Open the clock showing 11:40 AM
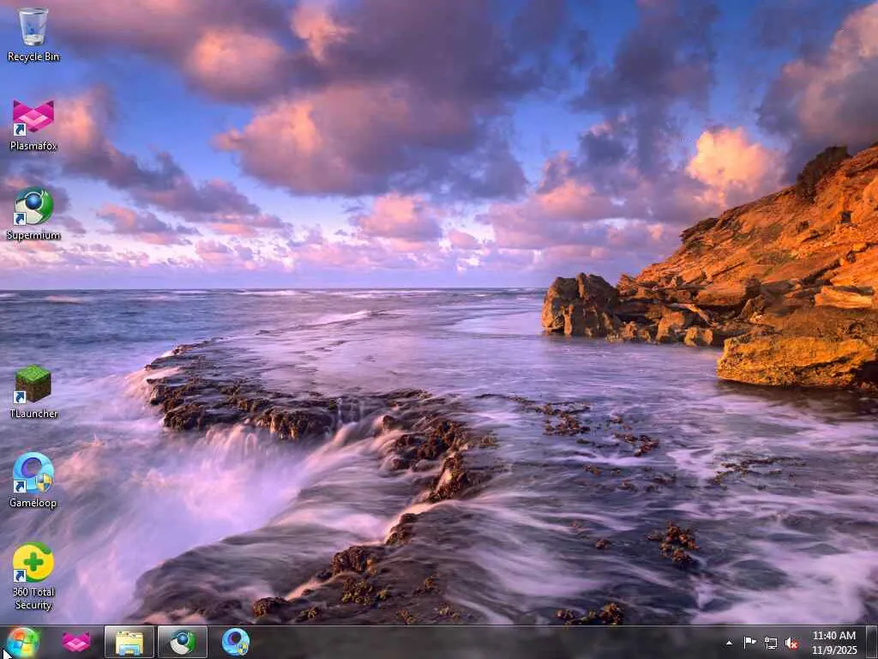Screen dimensions: 878x659 coord(834,642)
